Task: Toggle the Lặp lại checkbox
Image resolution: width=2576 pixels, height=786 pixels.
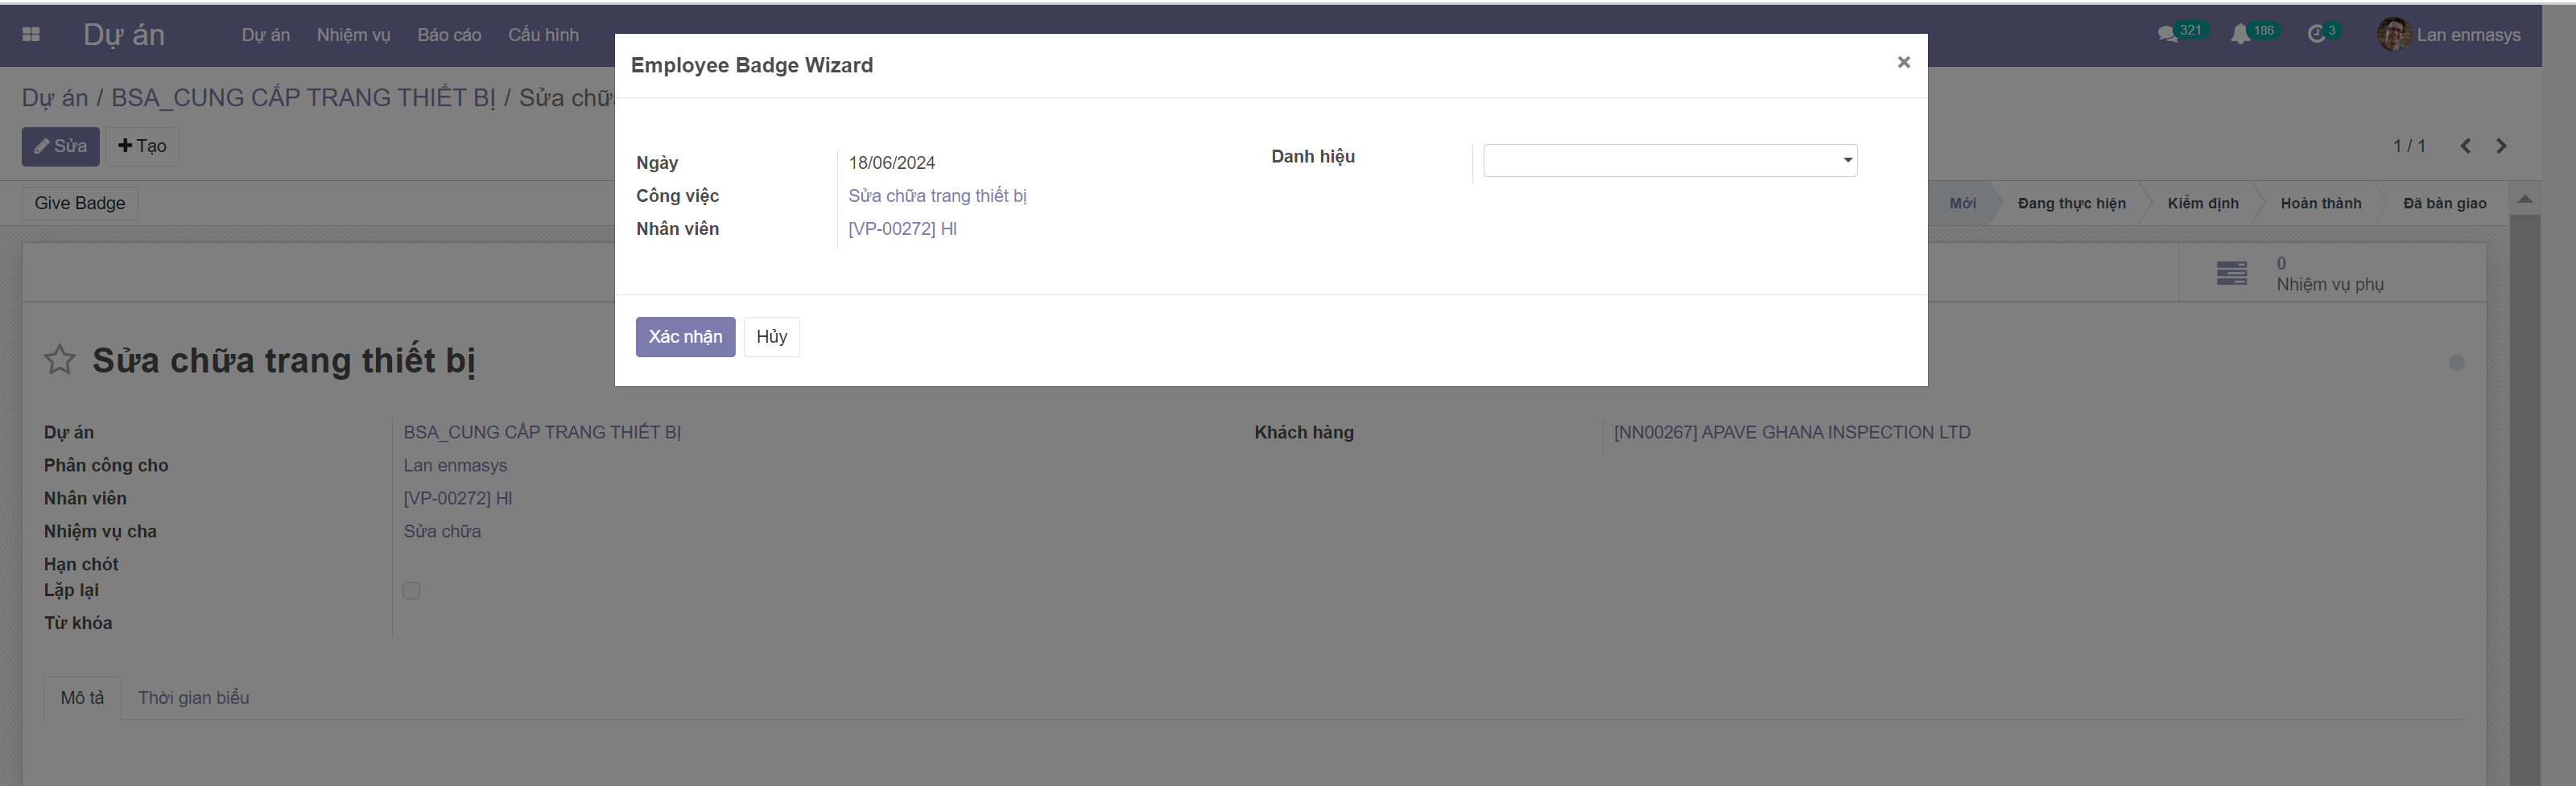Action: [x=411, y=591]
